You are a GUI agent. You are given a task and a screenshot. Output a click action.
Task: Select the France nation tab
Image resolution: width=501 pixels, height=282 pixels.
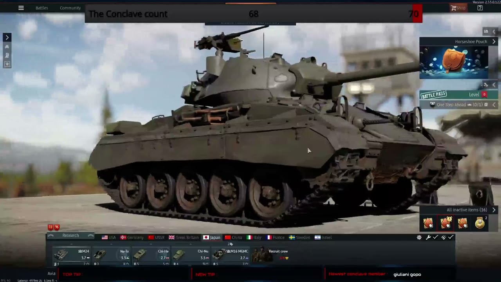pos(275,237)
